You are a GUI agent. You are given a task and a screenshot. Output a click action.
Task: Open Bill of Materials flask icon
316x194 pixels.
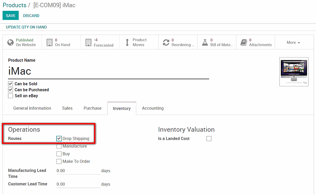205,42
